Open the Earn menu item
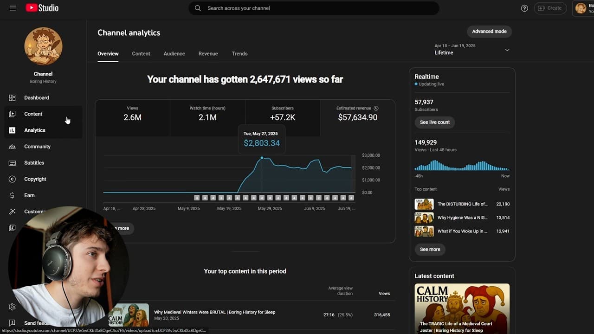Viewport: 594px width, 334px height. coord(43,195)
